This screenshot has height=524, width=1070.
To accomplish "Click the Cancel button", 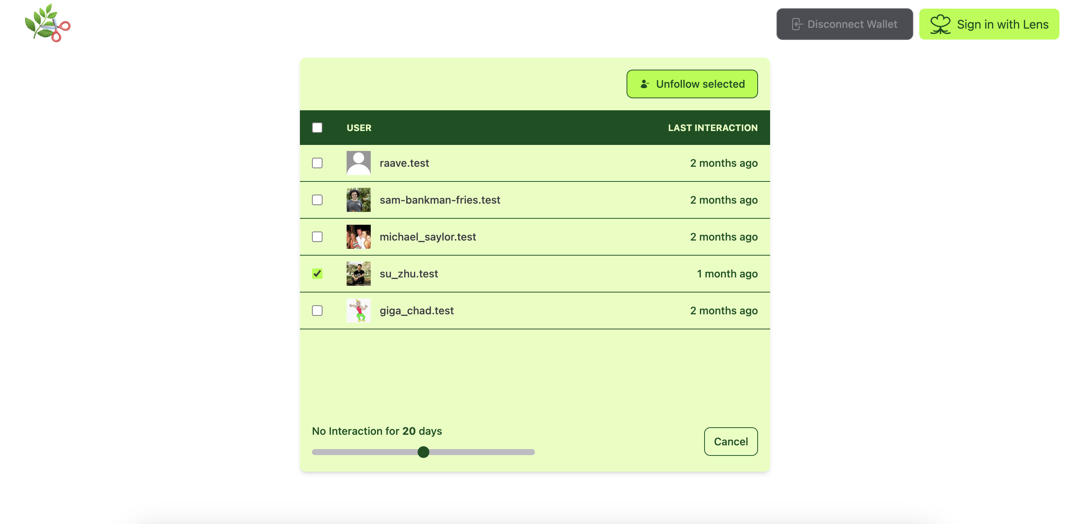I will pos(731,442).
